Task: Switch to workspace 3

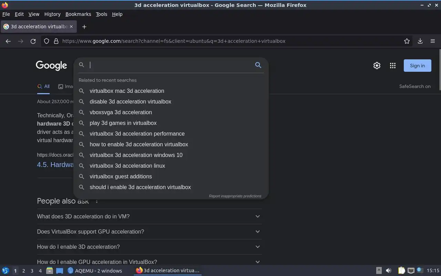Action: (x=32, y=271)
